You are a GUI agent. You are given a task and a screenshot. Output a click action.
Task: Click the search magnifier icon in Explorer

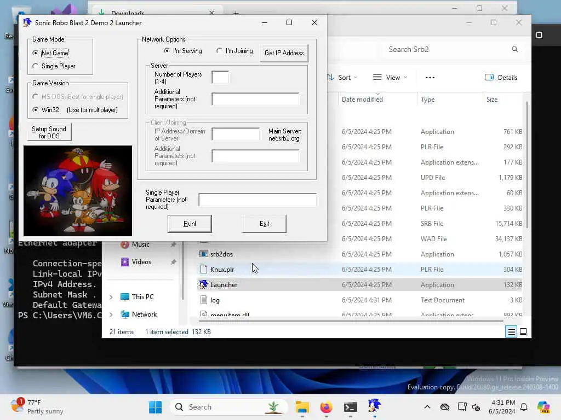point(515,49)
